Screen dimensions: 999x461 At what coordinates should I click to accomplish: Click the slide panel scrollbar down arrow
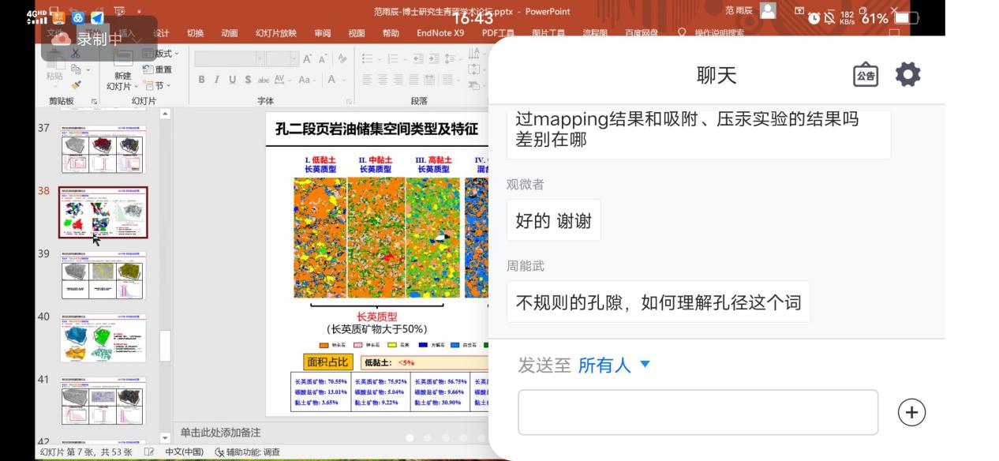[165, 438]
